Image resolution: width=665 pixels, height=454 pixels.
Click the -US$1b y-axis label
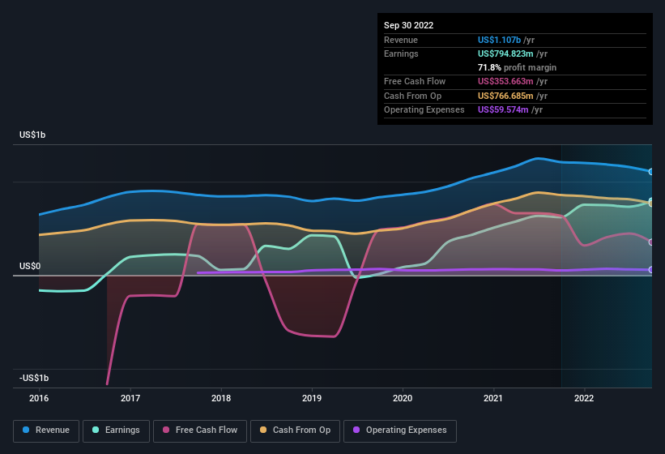click(x=34, y=378)
